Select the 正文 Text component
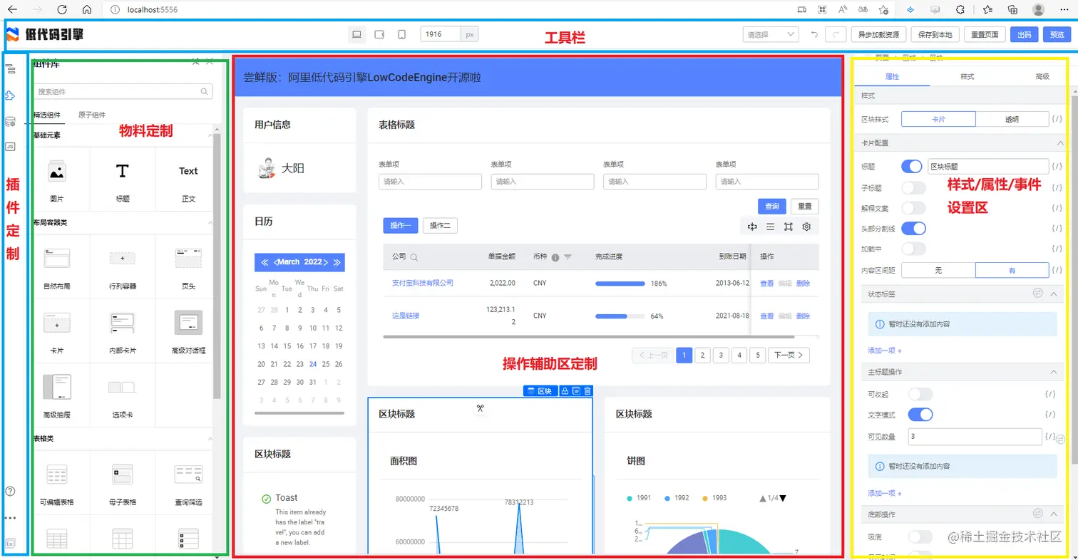The image size is (1078, 560). coord(188,178)
